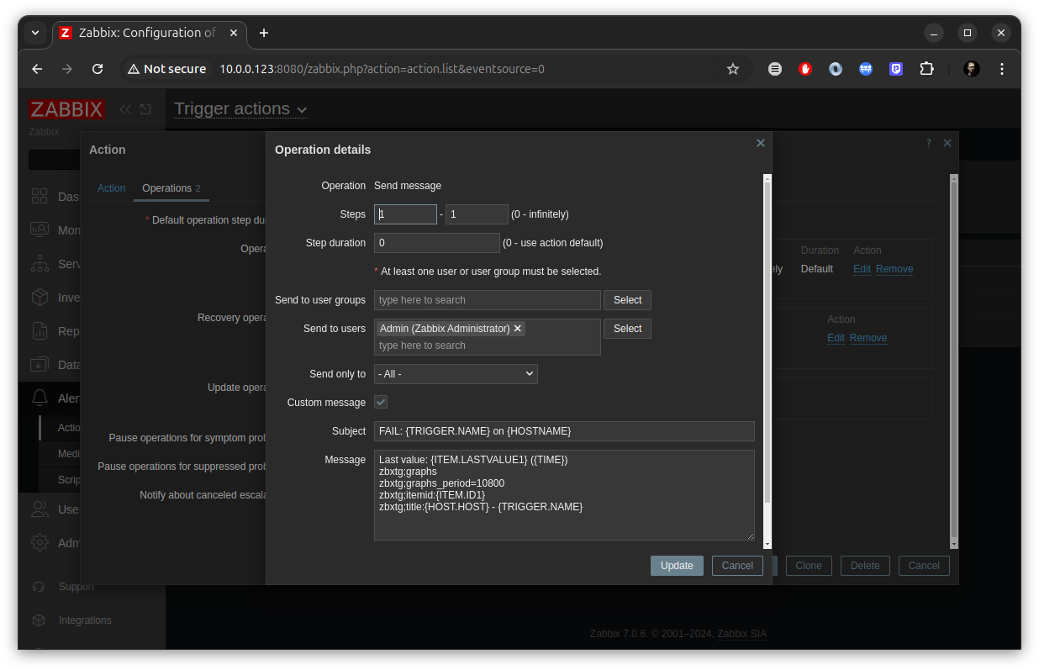
Task: Uncheck the Custom message checkbox
Action: pyautogui.click(x=380, y=402)
